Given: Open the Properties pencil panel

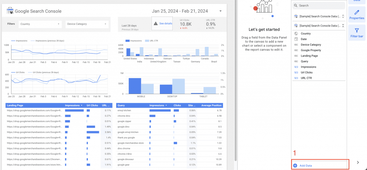Looking at the screenshot, I should point(357,15).
